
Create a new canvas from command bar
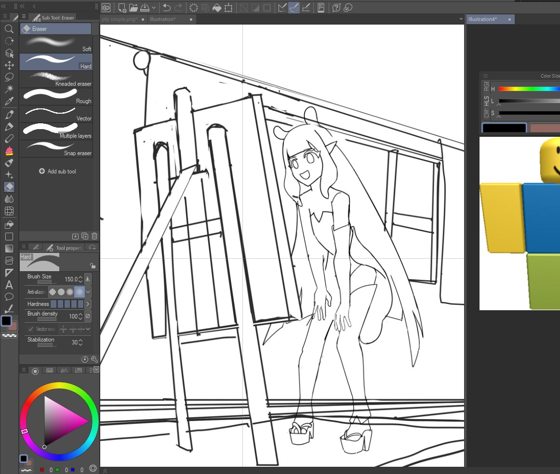coord(122,8)
